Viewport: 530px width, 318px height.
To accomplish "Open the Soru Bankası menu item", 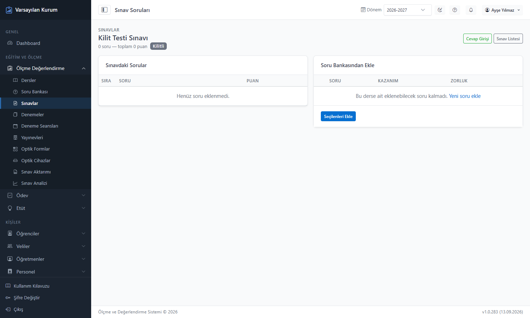I will pos(46,92).
